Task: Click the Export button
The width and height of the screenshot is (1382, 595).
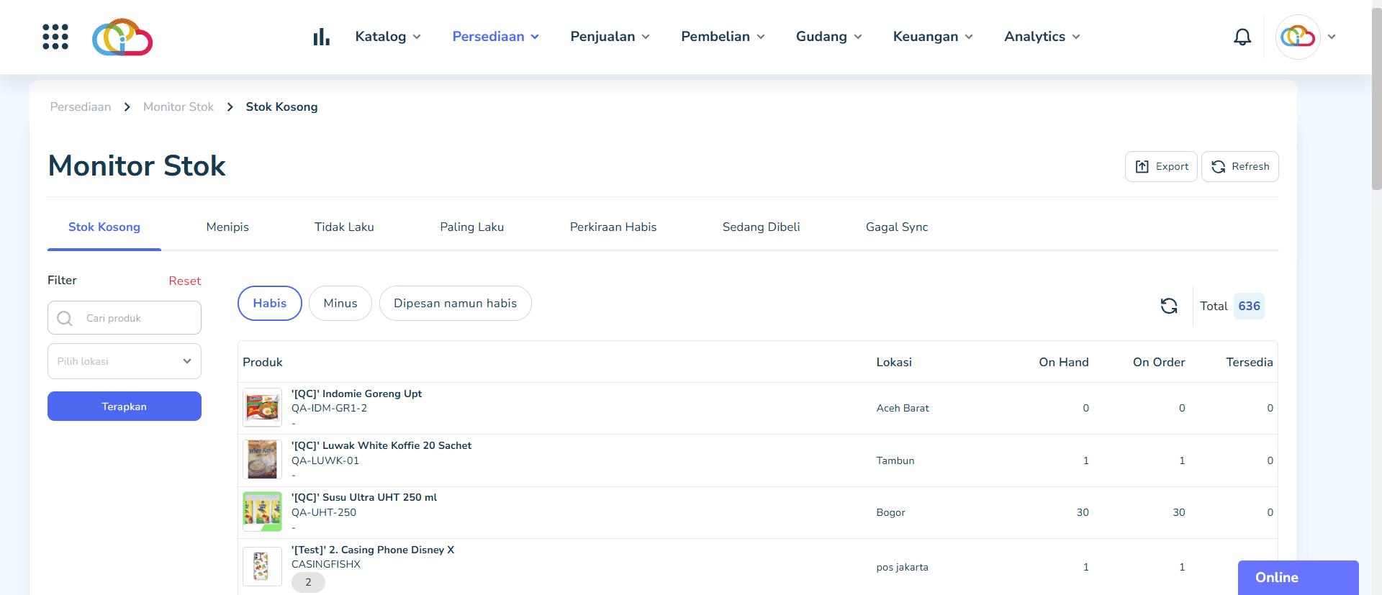Action: click(x=1161, y=167)
